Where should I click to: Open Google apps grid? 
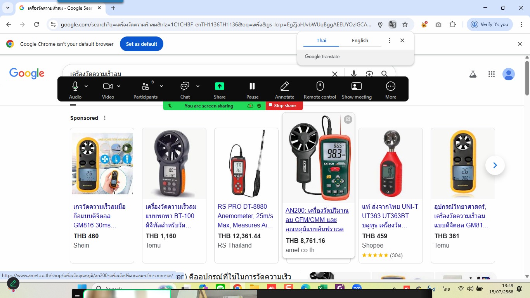pyautogui.click(x=492, y=74)
